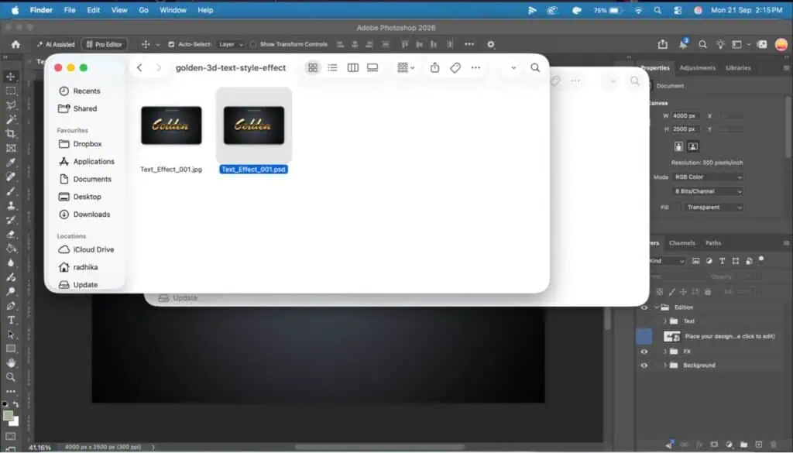Select the Brush tool
This screenshot has width=793, height=453.
11,191
